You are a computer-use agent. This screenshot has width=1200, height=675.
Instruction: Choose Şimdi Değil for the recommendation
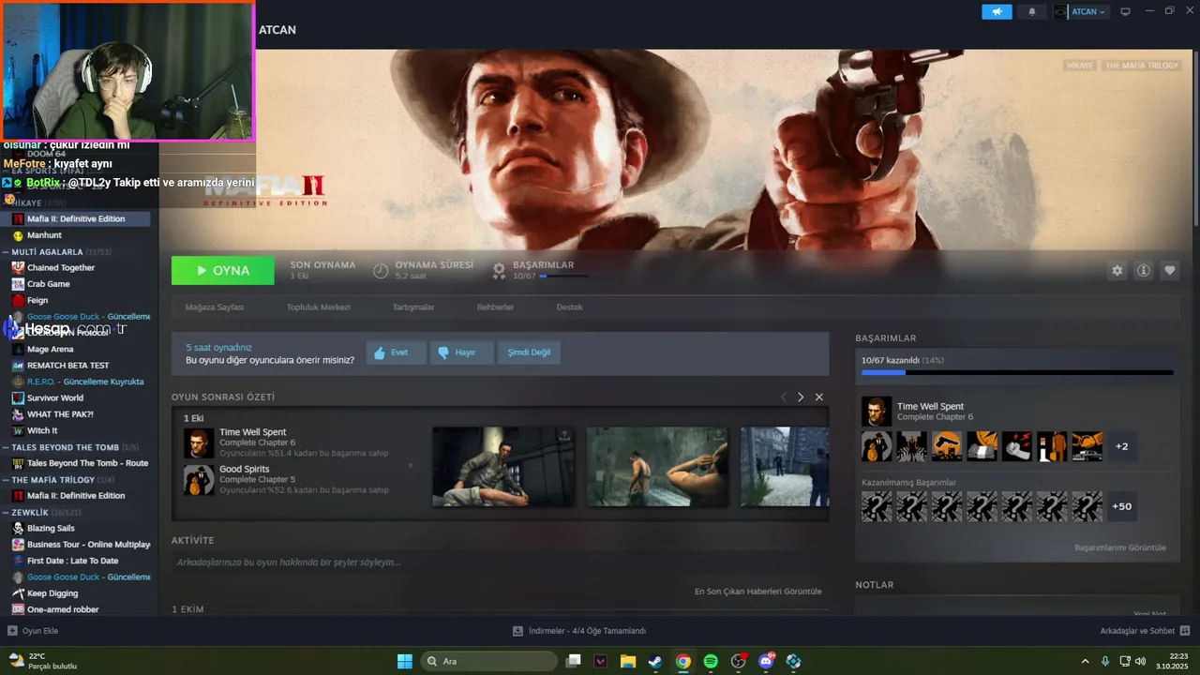click(529, 352)
